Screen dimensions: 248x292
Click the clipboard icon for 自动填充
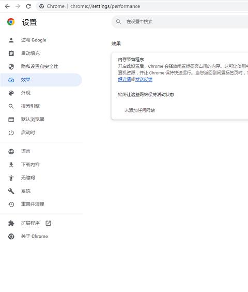click(11, 53)
